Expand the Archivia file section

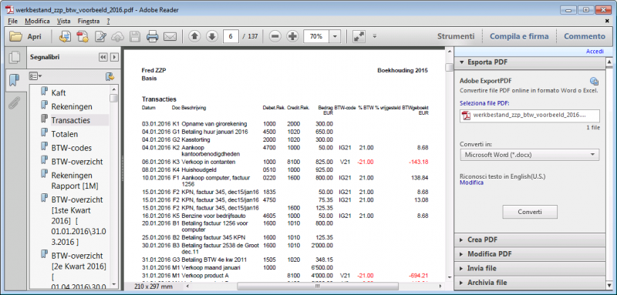click(x=529, y=283)
